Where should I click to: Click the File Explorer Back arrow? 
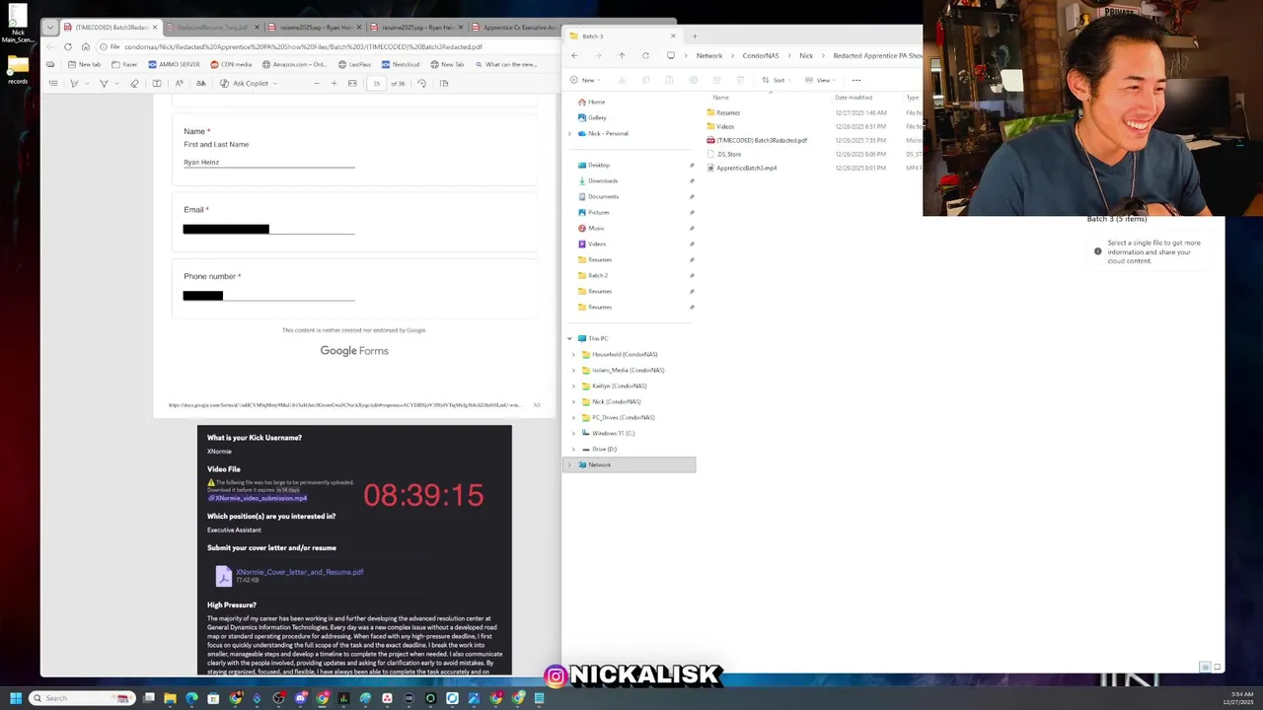click(574, 55)
